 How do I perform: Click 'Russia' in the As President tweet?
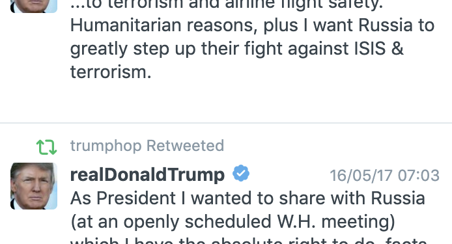[x=398, y=198]
